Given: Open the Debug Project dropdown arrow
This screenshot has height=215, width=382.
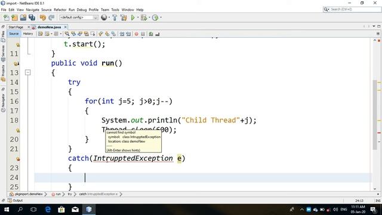Looking at the screenshot, I should (149, 17).
